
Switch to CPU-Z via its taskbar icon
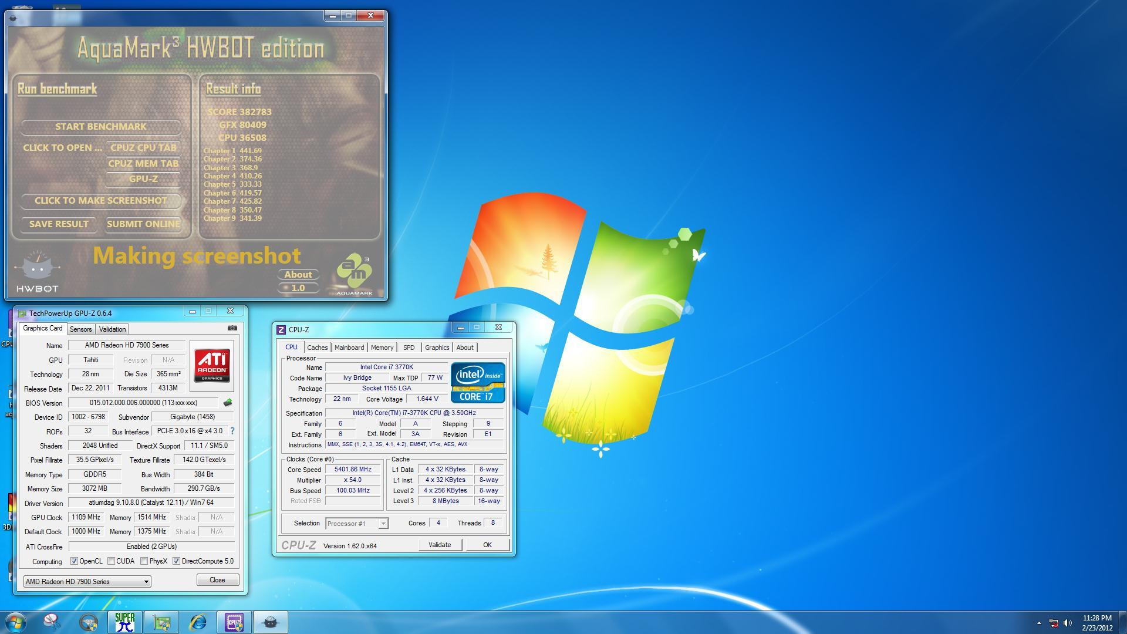[x=234, y=622]
